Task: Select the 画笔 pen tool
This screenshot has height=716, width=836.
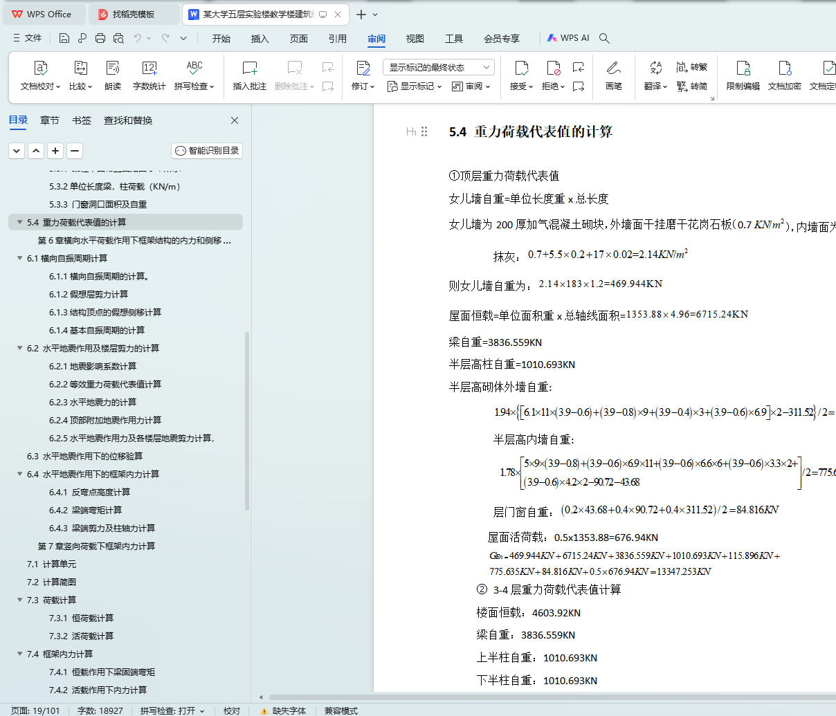Action: pyautogui.click(x=614, y=76)
